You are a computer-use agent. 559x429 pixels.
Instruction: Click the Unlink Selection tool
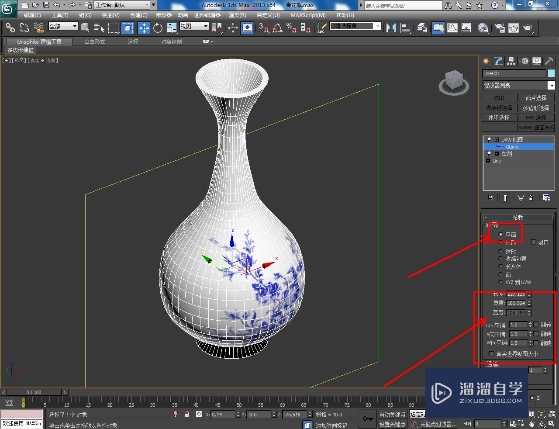(x=24, y=28)
